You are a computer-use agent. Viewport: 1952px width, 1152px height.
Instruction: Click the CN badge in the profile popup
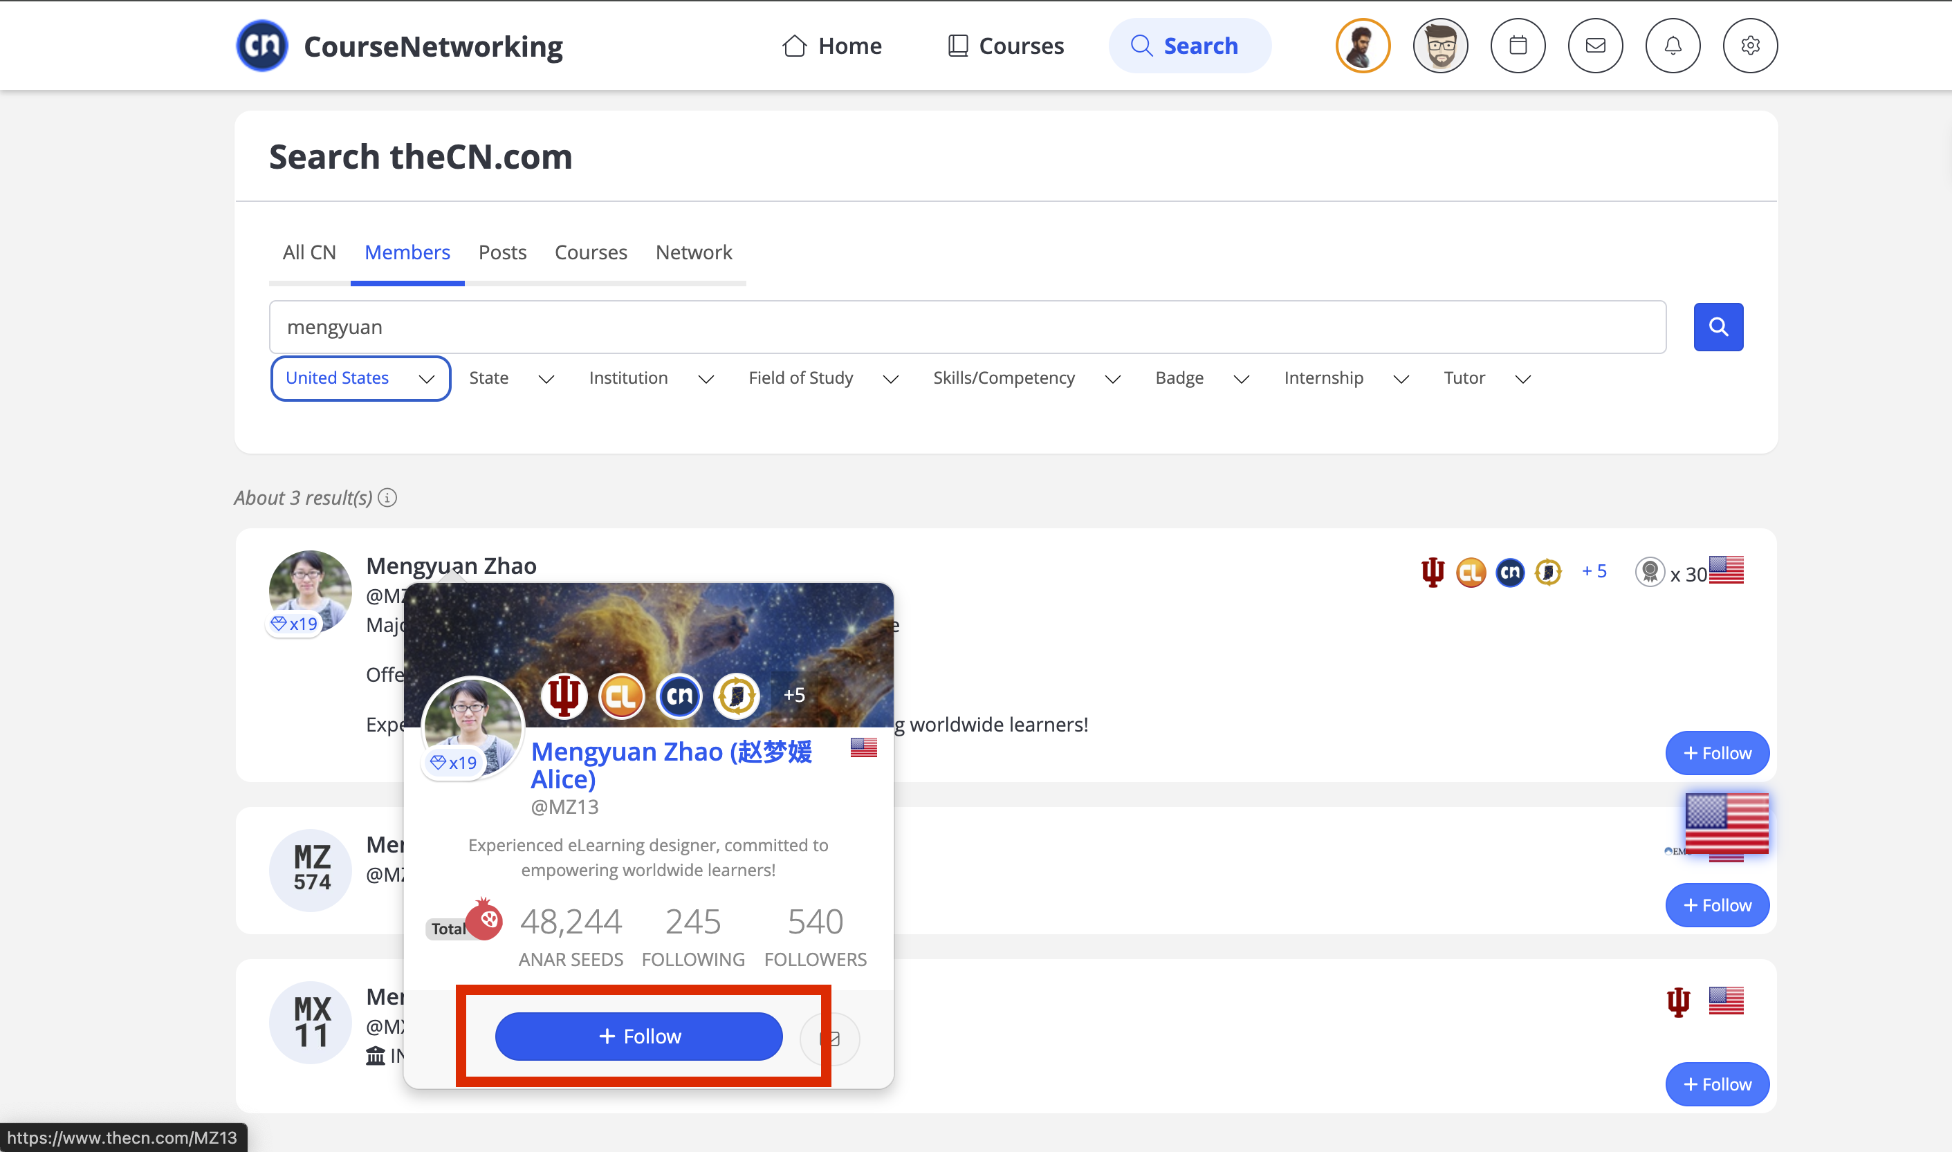coord(679,696)
